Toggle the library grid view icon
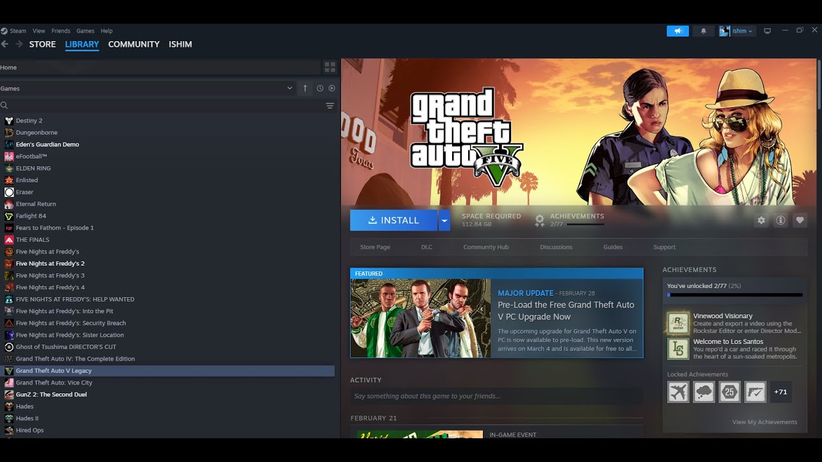The image size is (822, 462). [x=330, y=67]
